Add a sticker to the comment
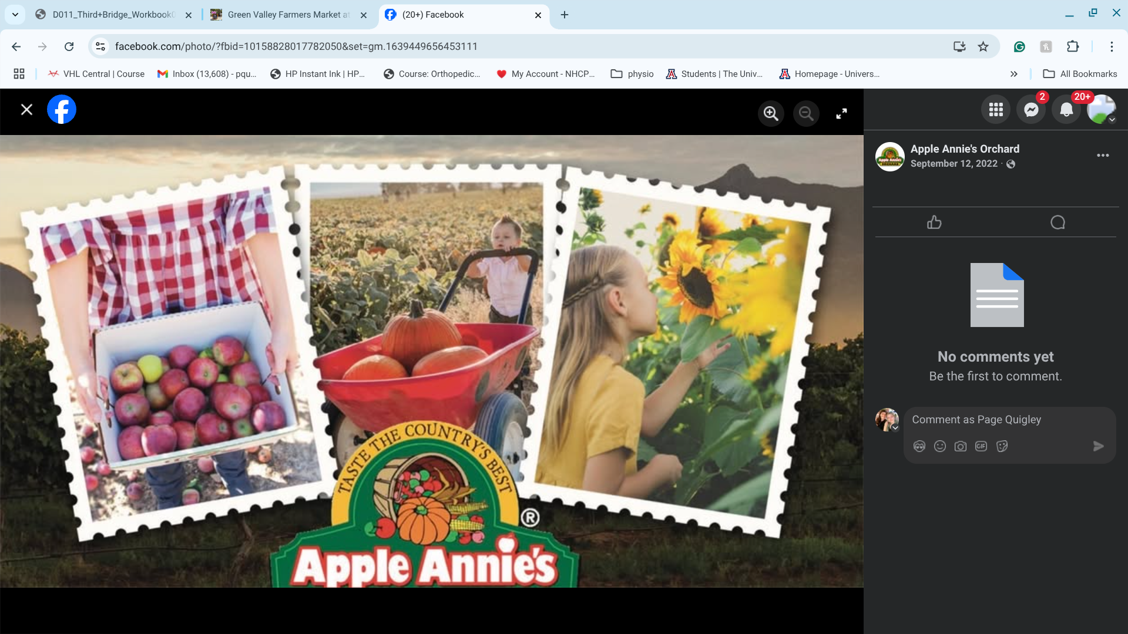Screen dimensions: 1128x634 pyautogui.click(x=1002, y=447)
